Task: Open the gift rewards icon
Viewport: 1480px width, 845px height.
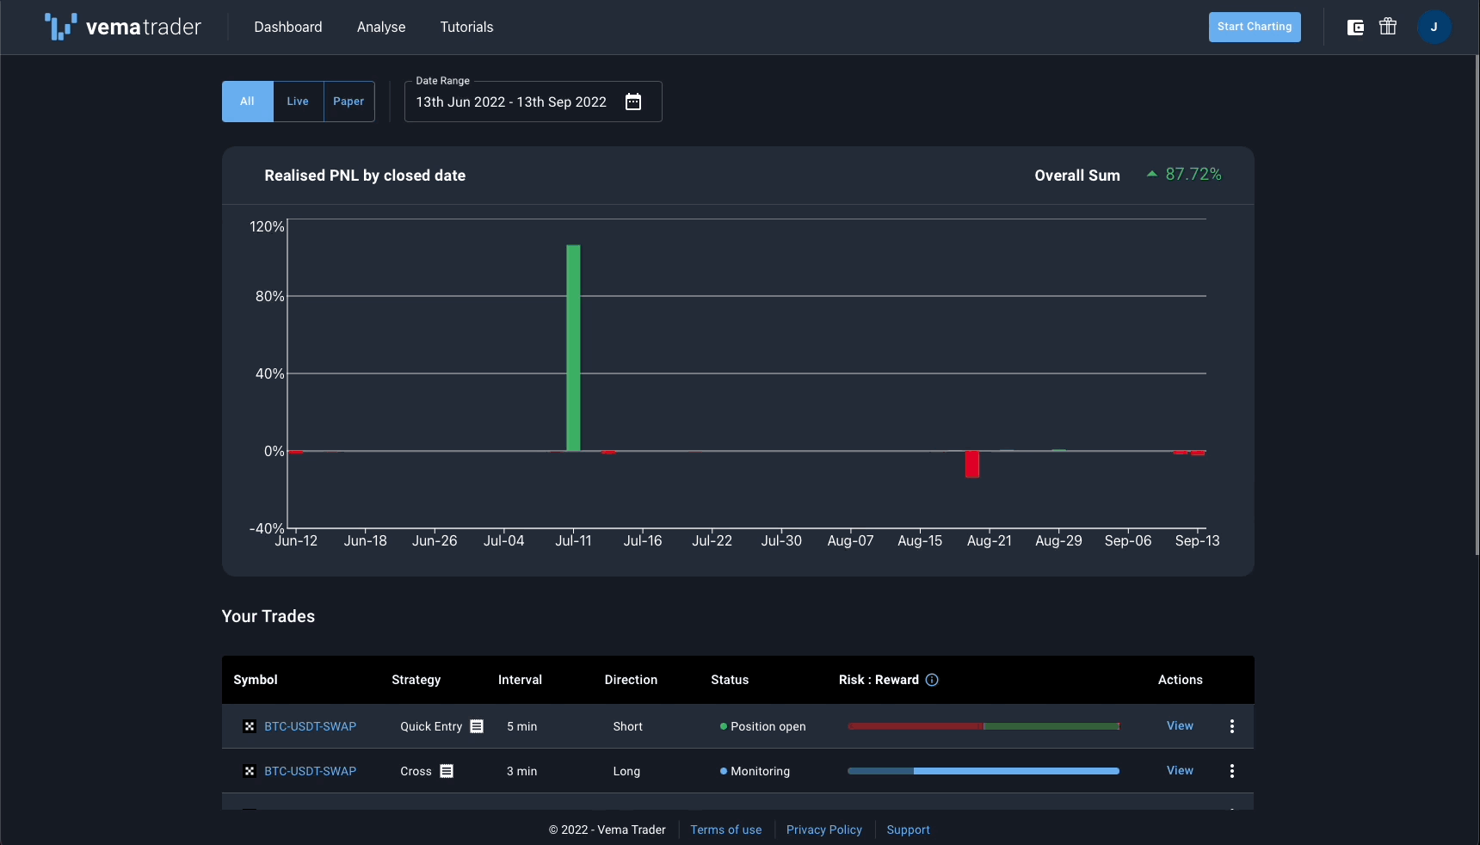Action: 1388,27
